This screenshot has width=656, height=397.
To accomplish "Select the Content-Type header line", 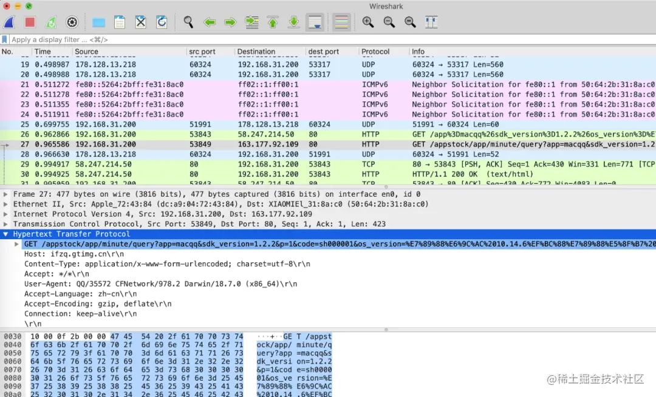I will 168,264.
